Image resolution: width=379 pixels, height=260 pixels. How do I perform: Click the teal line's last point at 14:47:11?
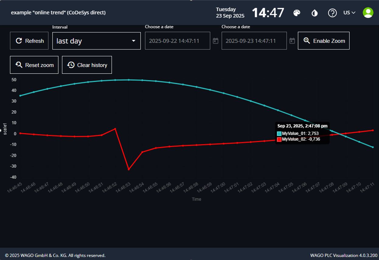click(373, 147)
